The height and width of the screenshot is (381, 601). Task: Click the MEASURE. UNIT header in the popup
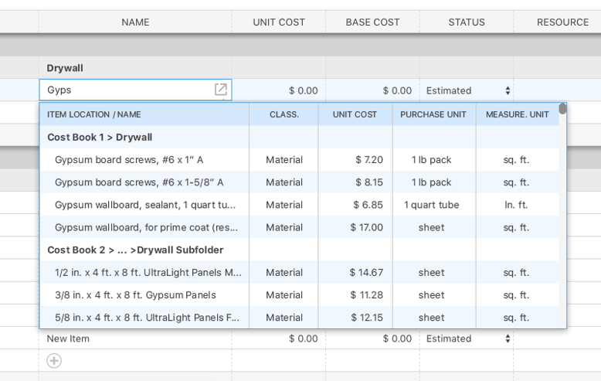[x=517, y=114]
